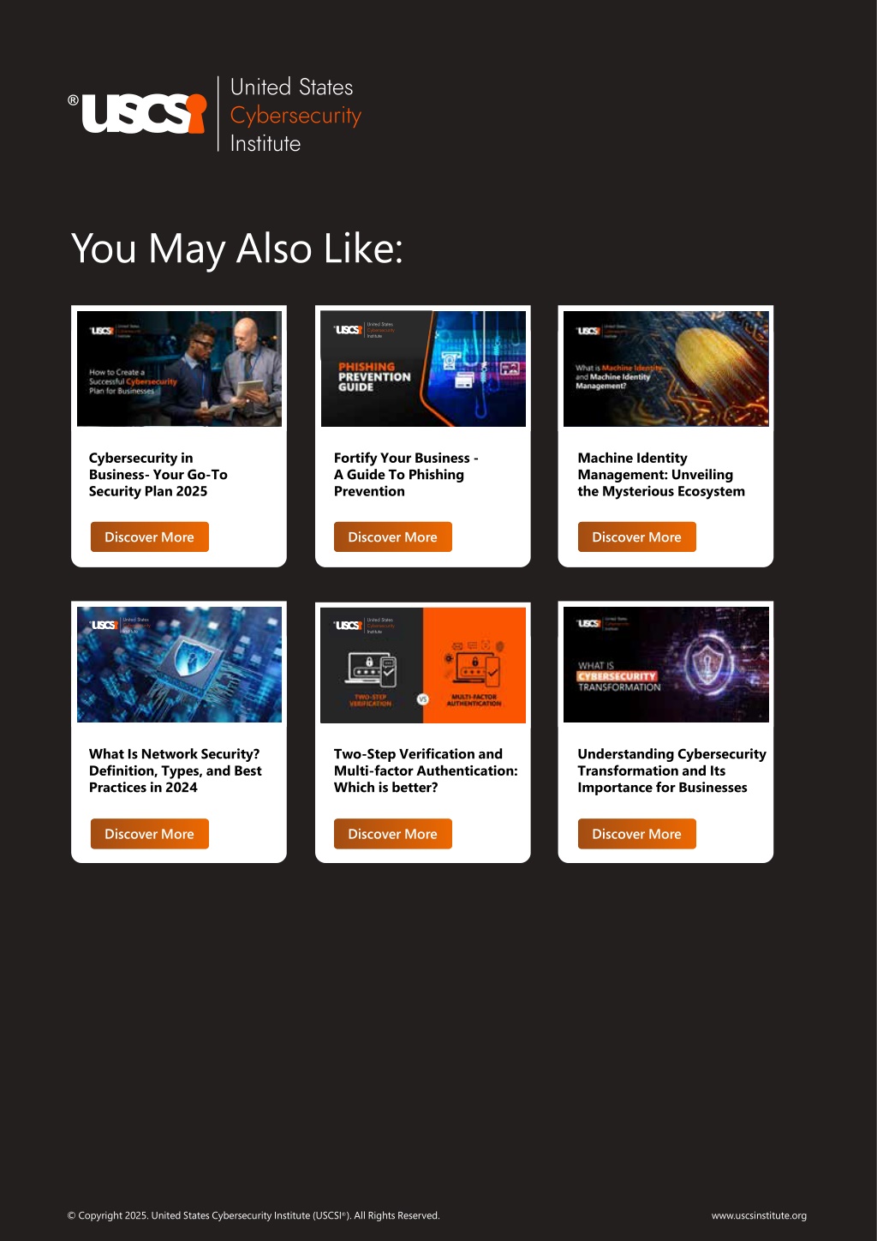Screen dimensions: 877x1241
Task: Open the Two-Step vs Multi-Factor thumbnail
Action: [423, 665]
